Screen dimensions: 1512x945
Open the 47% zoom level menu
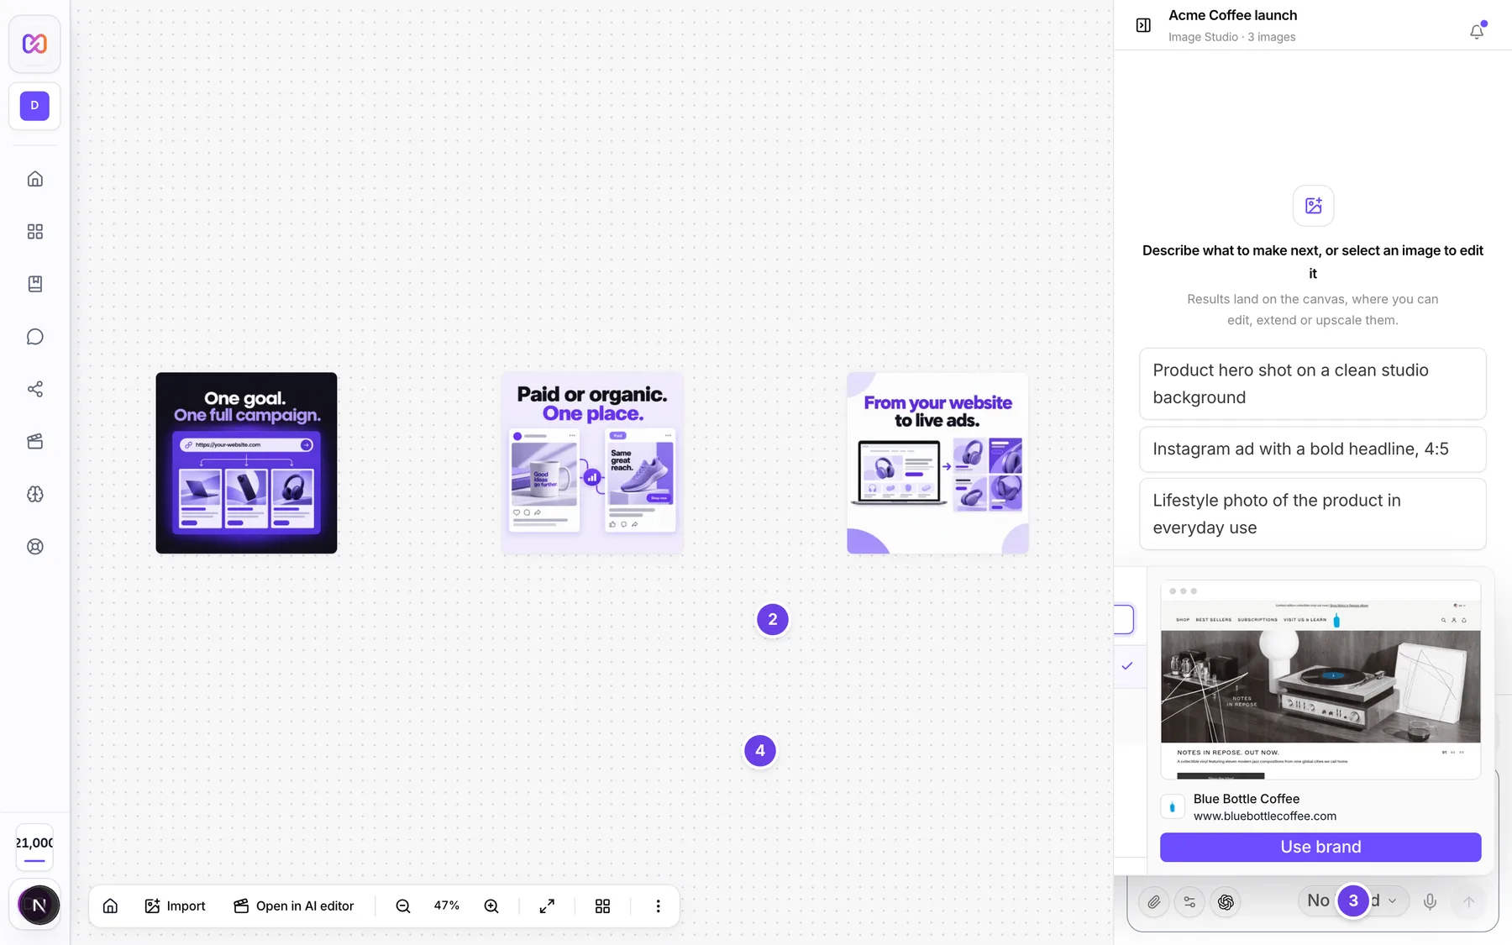[x=447, y=906]
